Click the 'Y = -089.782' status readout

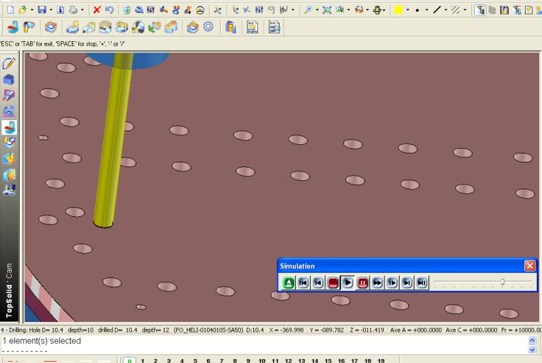click(327, 330)
